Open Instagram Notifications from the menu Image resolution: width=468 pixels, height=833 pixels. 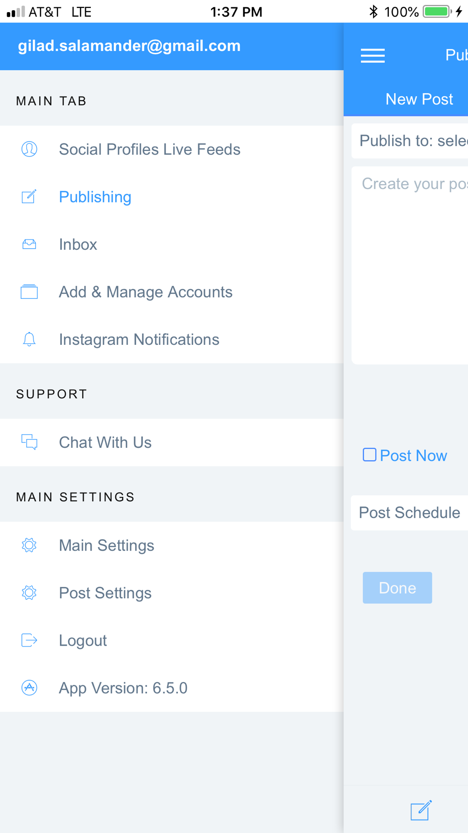(139, 340)
